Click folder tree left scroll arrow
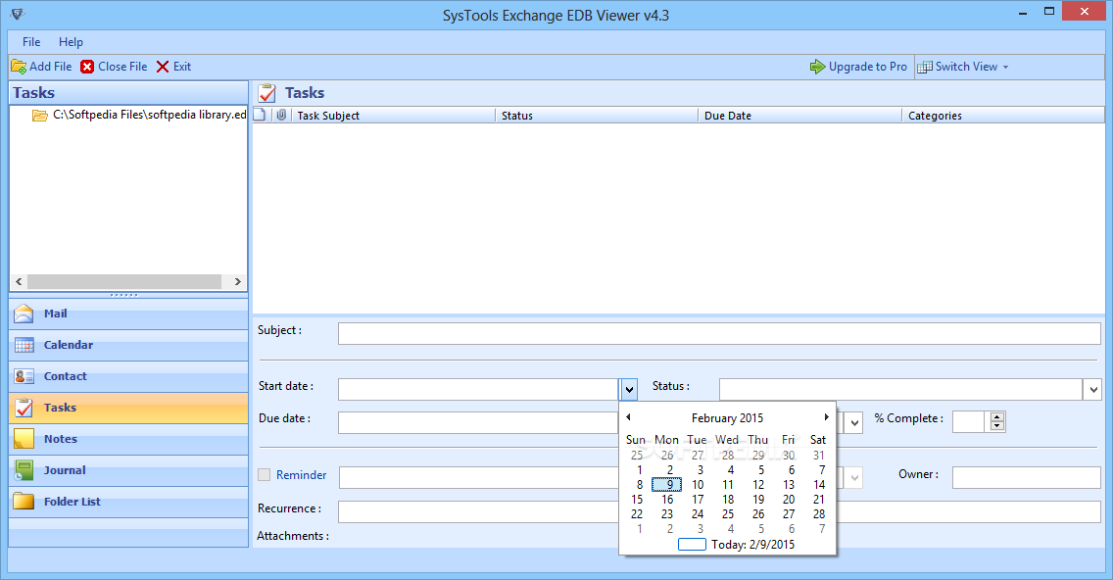The image size is (1113, 580). click(x=19, y=282)
